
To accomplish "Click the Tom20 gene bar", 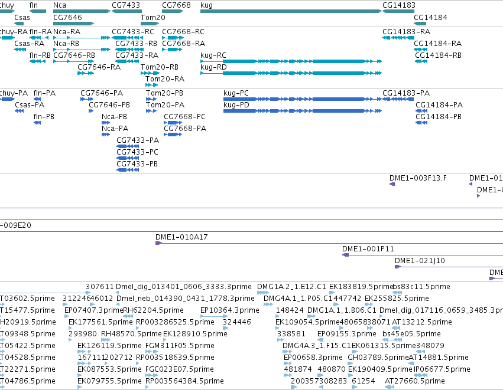I will coord(150,24).
